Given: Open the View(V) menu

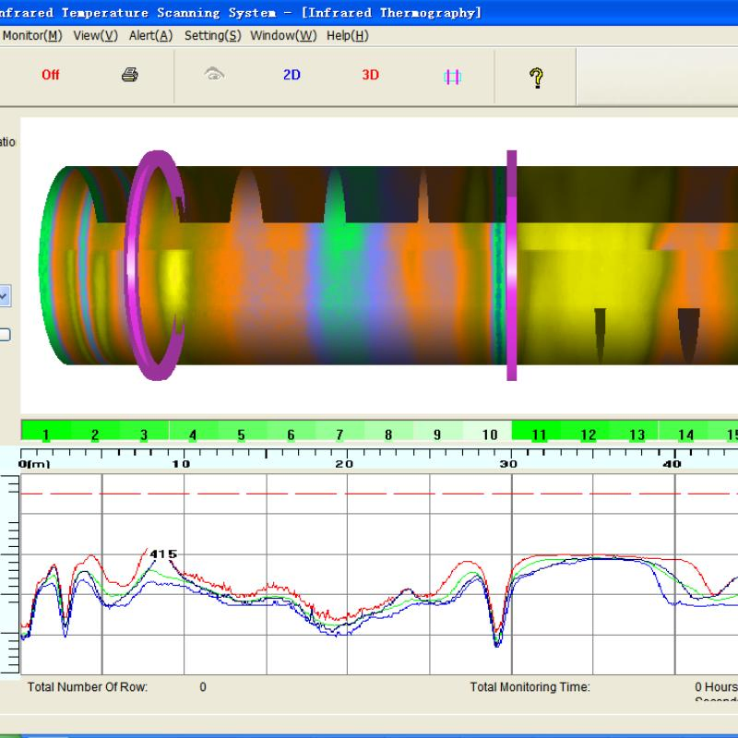Looking at the screenshot, I should coord(96,36).
